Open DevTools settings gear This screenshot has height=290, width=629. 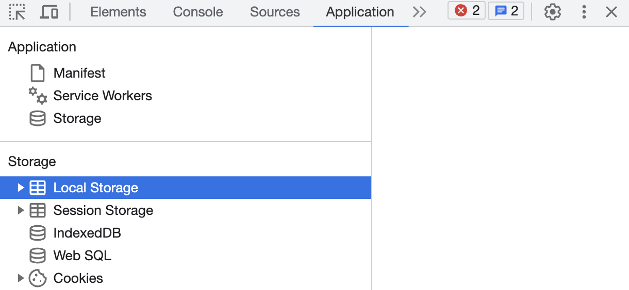[x=552, y=12]
